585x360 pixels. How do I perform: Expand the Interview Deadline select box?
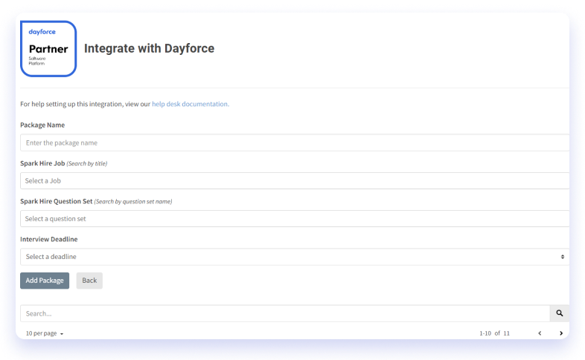point(295,257)
